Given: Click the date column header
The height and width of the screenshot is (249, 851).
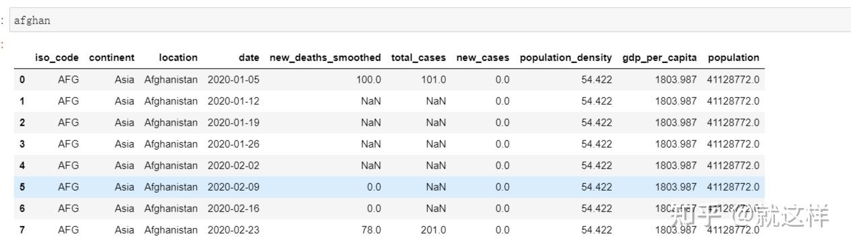Looking at the screenshot, I should coord(249,58).
